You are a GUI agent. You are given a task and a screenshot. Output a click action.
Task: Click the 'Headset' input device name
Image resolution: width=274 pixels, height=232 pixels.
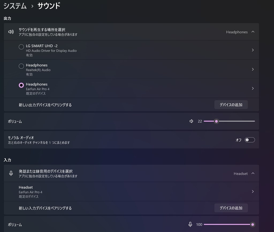(x=26, y=187)
